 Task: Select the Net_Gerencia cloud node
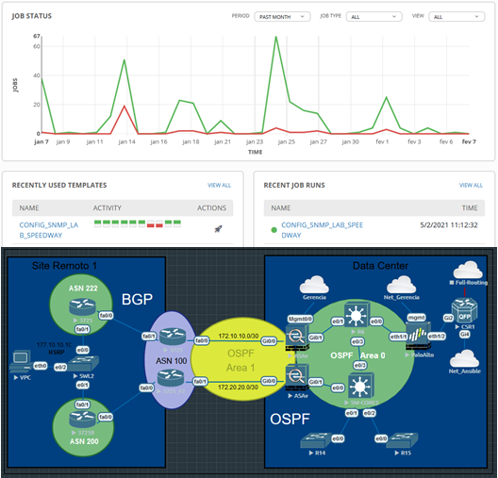(x=401, y=285)
